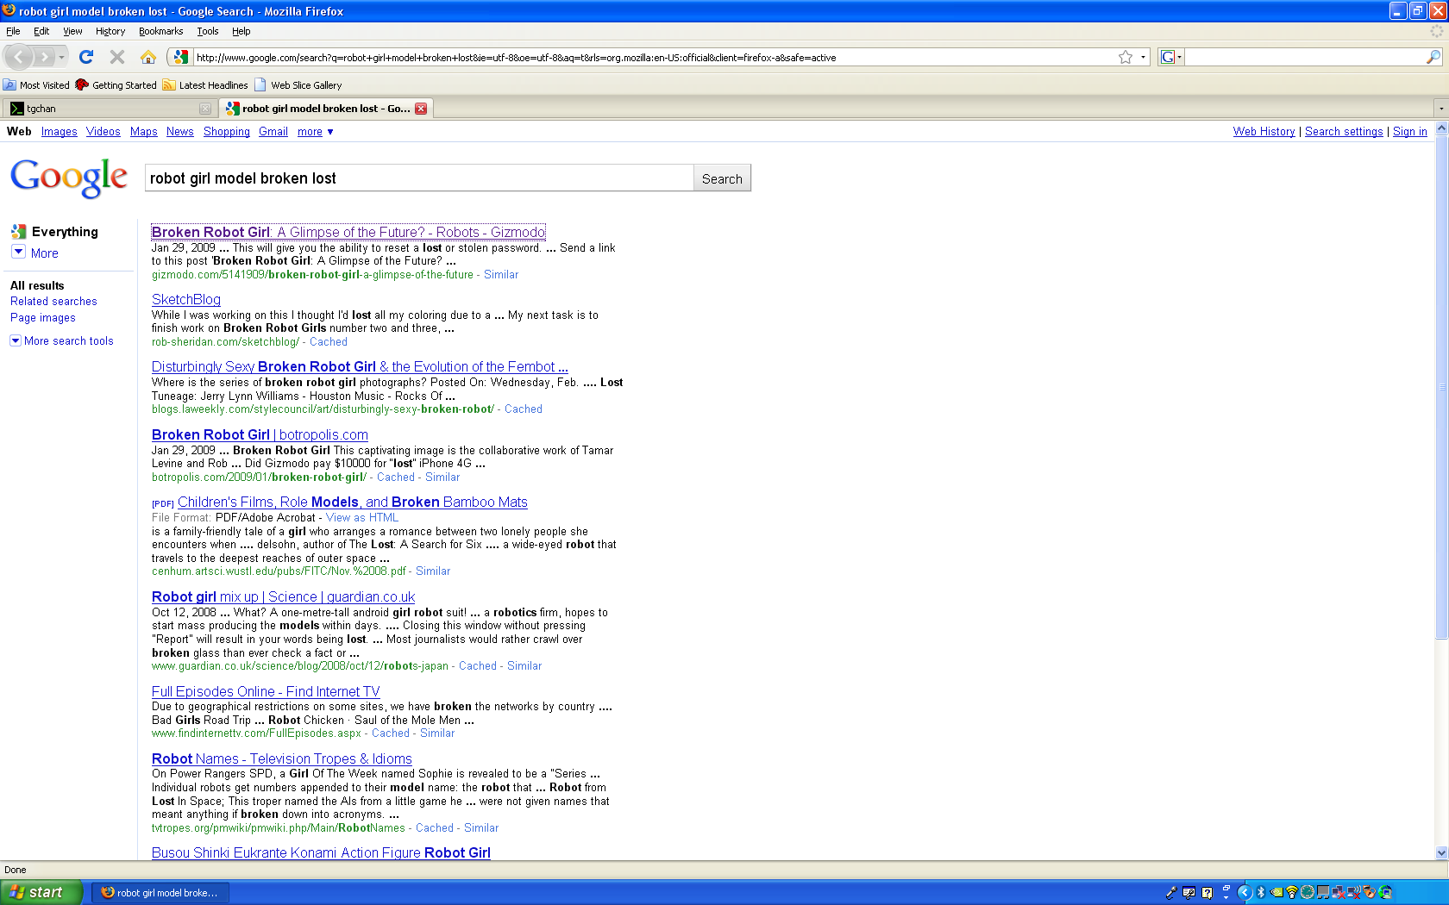1449x905 pixels.
Task: Open the History menu
Action: [110, 31]
